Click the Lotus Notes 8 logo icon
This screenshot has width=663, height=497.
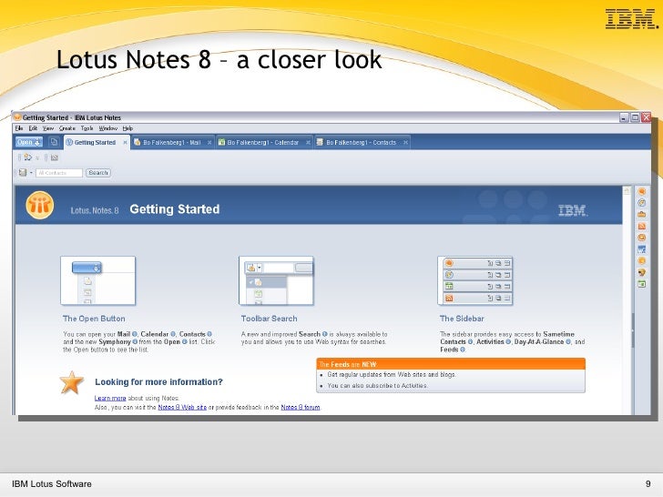(40, 206)
